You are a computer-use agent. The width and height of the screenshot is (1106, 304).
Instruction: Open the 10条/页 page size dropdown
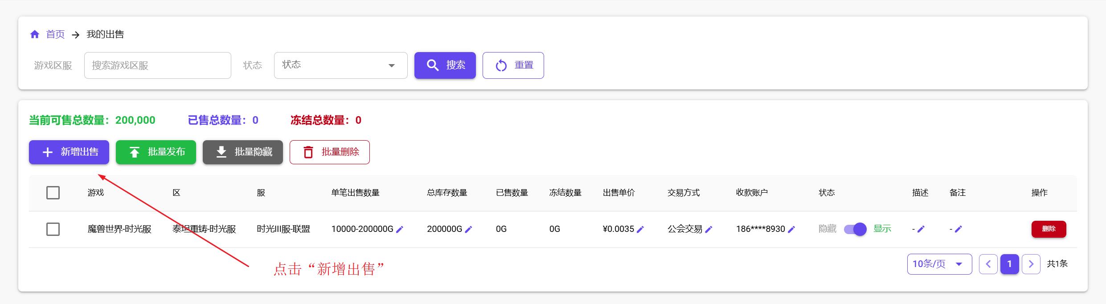pyautogui.click(x=939, y=264)
